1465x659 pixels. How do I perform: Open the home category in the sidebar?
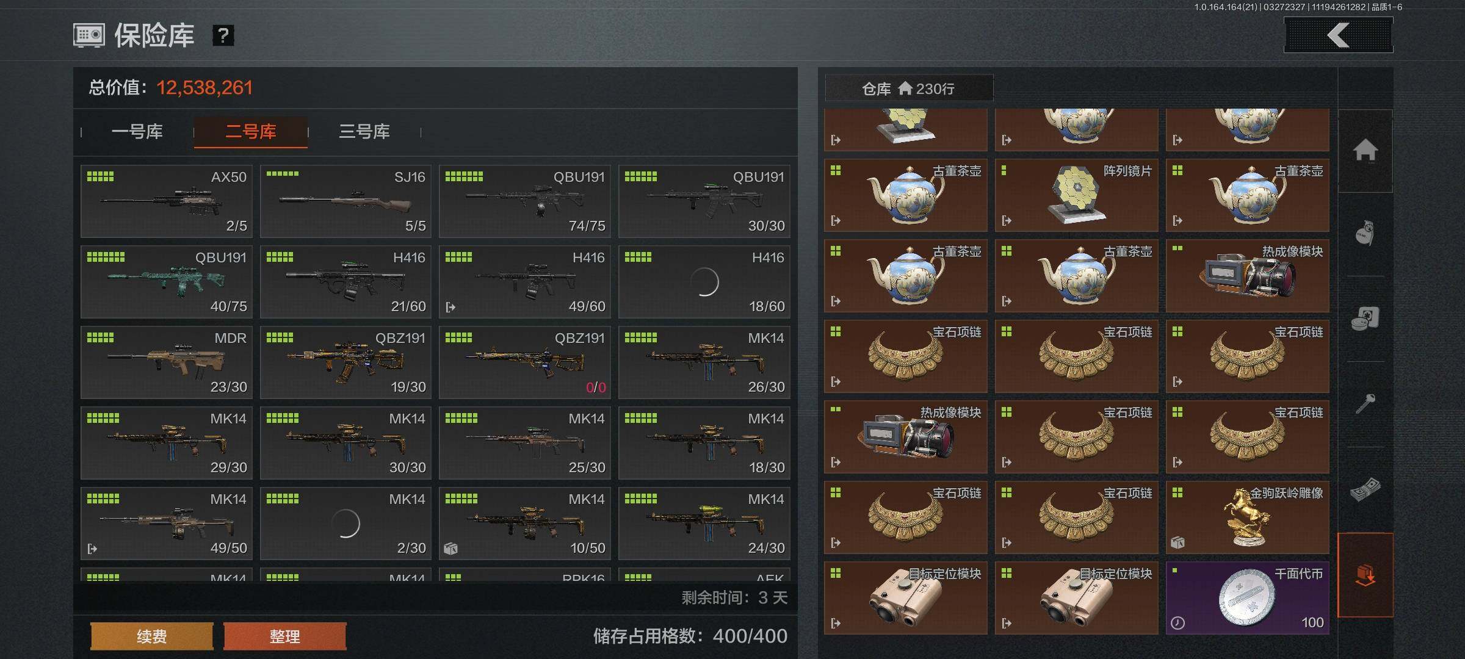coord(1365,150)
